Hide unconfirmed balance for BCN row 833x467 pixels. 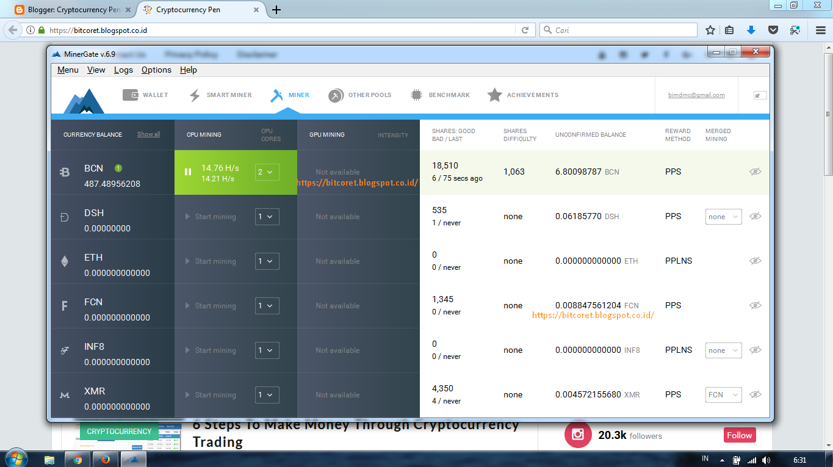point(755,172)
